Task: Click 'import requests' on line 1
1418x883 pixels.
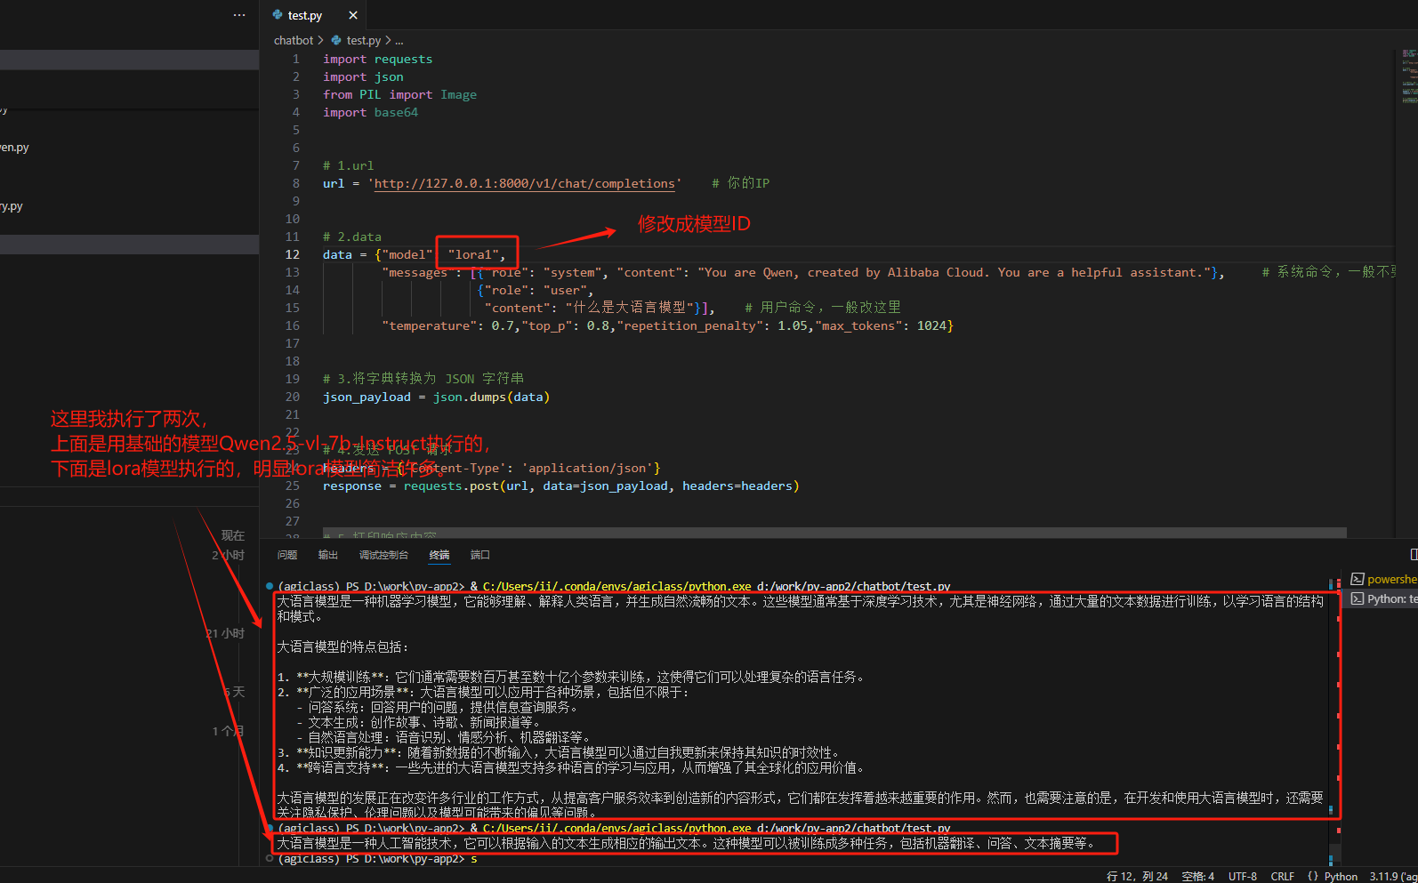Action: [377, 59]
